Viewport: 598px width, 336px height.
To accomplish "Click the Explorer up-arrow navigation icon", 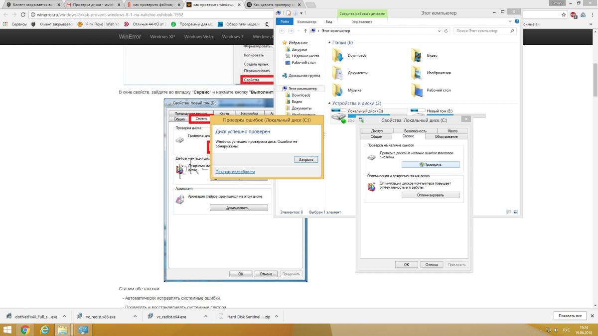I will coord(305,31).
